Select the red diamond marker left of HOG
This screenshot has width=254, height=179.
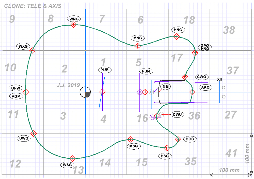click(x=178, y=139)
